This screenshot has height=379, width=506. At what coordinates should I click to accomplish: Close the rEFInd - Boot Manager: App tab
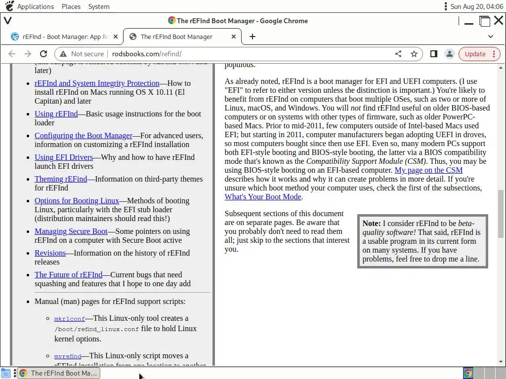tap(116, 37)
